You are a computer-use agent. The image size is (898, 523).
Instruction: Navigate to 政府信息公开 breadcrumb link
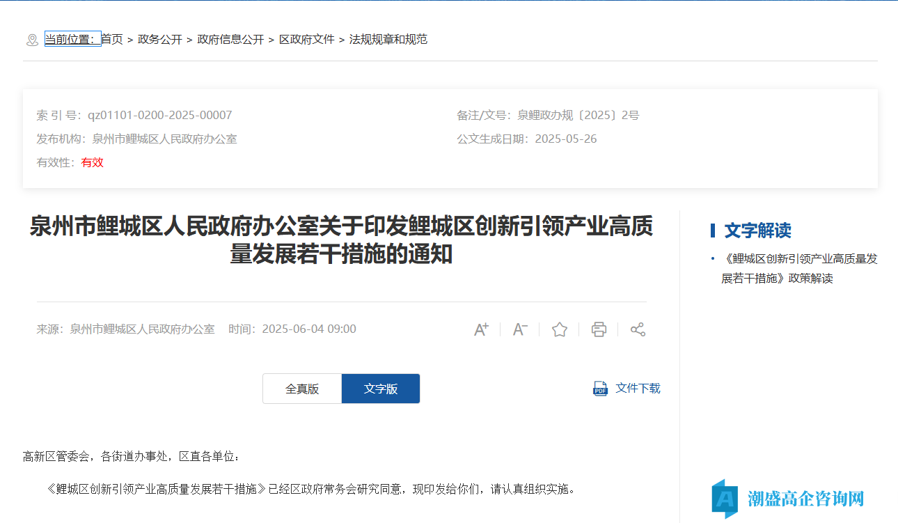(230, 40)
